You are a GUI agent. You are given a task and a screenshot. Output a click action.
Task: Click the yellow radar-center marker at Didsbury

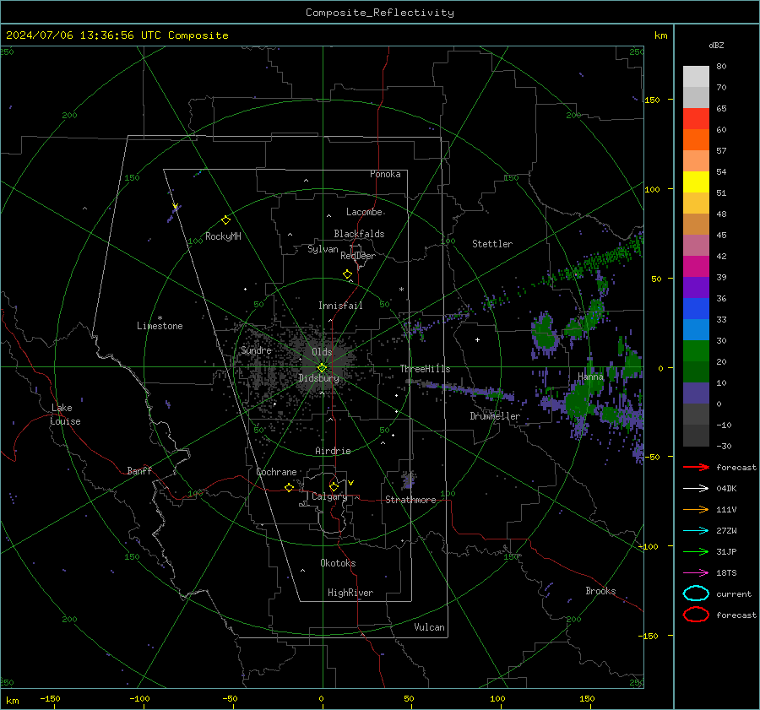(x=322, y=368)
